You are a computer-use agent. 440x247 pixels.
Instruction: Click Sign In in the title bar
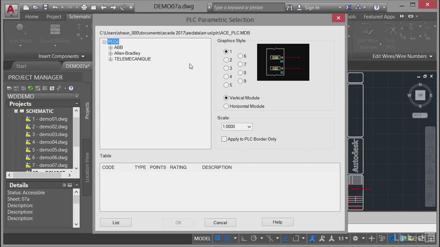[312, 7]
